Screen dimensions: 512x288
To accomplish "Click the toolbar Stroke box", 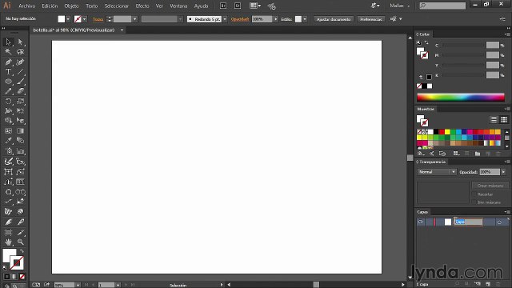I will (17, 263).
